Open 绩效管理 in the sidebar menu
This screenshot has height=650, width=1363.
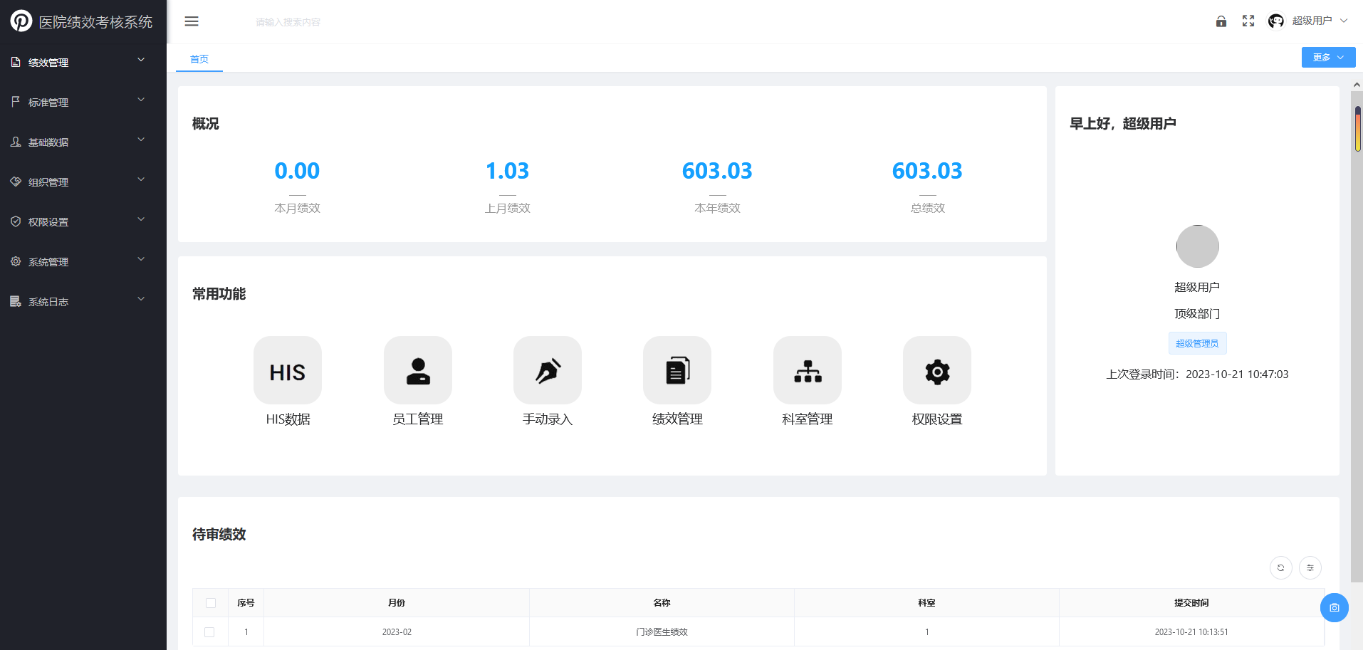coord(83,63)
